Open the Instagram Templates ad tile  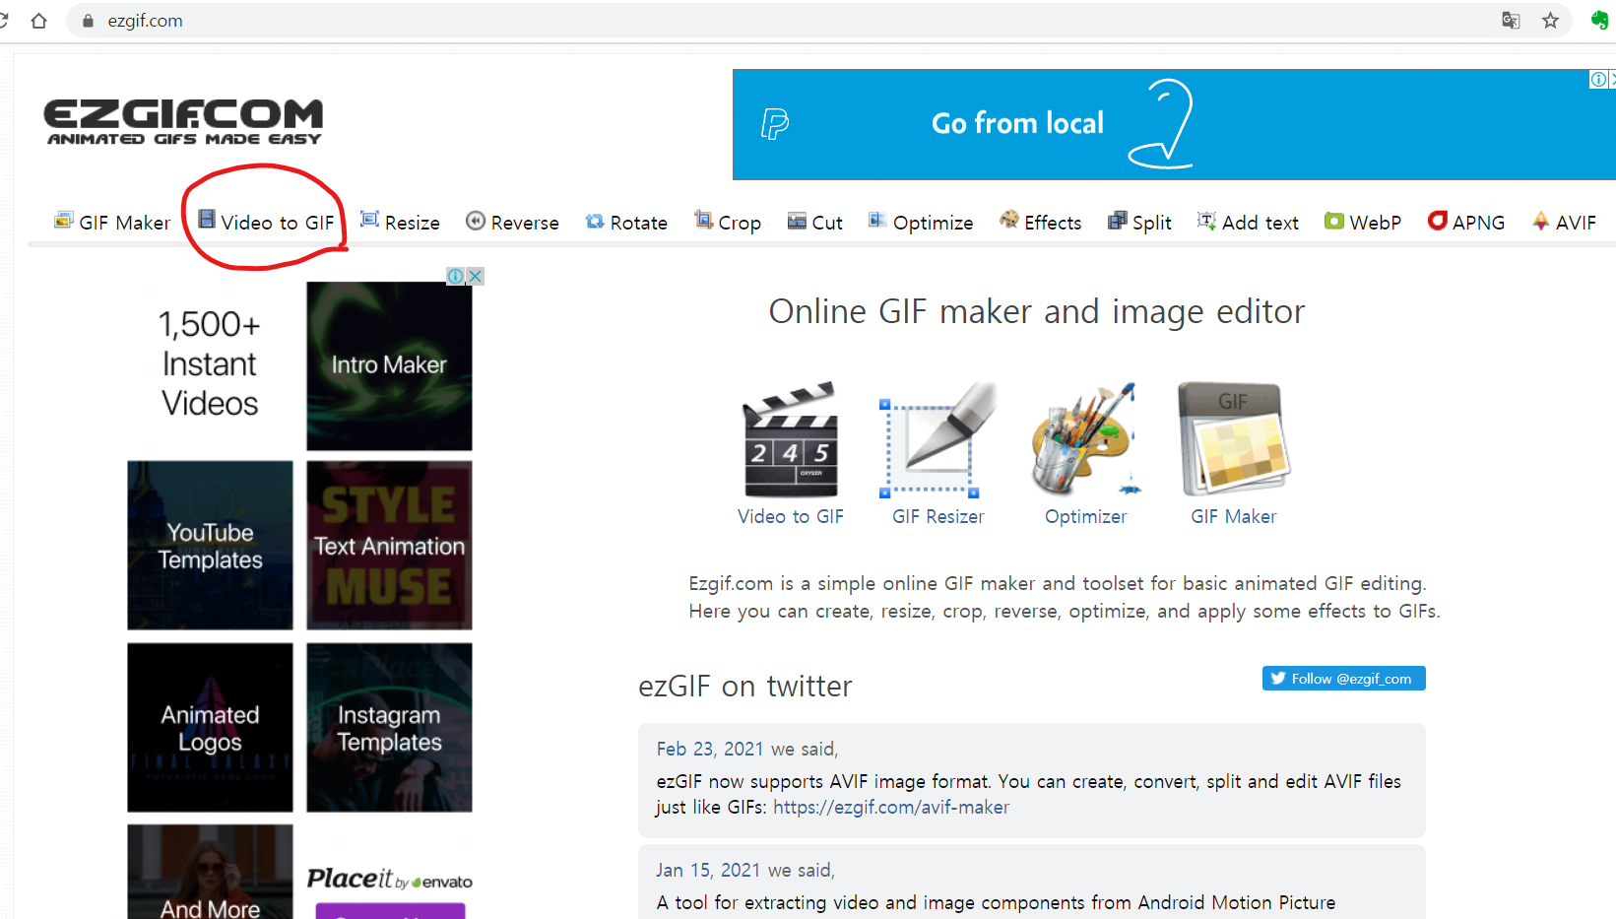pyautogui.click(x=389, y=728)
